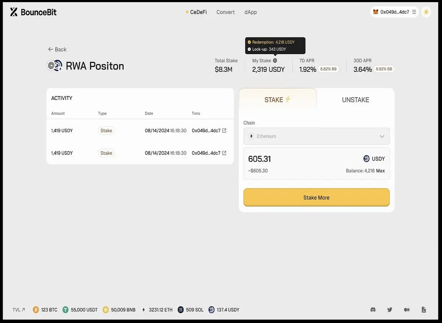Switch to the UNSTAKE tab
Screen dimensions: 442x323
tap(355, 99)
